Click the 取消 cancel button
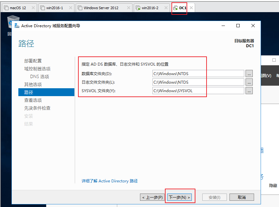Image resolution: width=279 pixels, height=207 pixels. click(242, 197)
